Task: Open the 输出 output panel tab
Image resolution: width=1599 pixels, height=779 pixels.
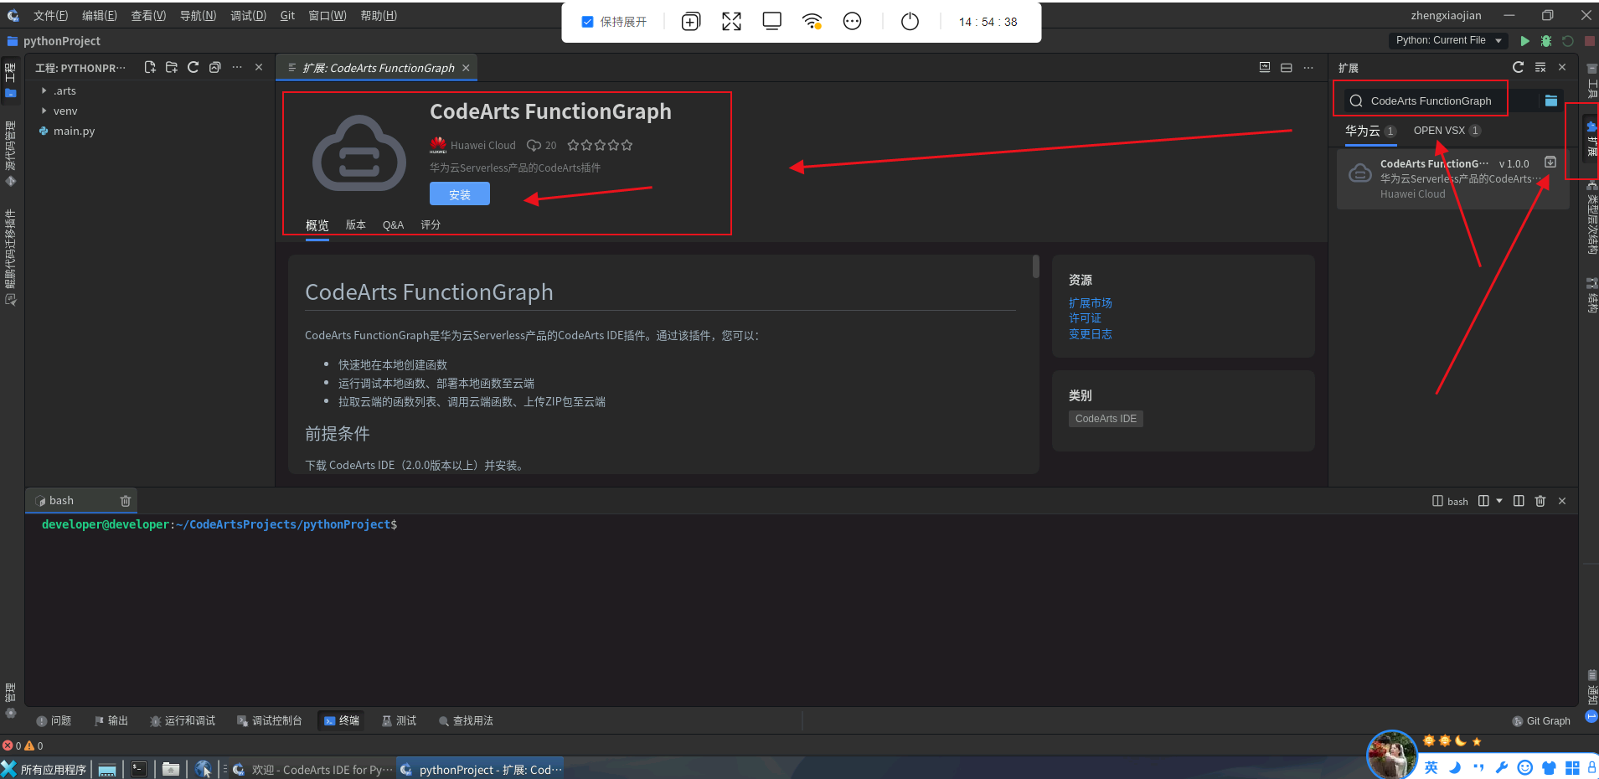Action: point(111,721)
